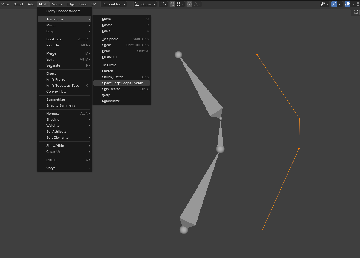Choose Shrink/Fatten in Transform submenu

(122, 77)
